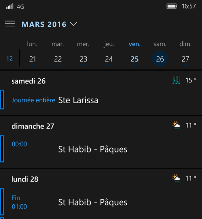202x219 pixels.
Task: Jump to today, Friday 25
Action: 134,59
